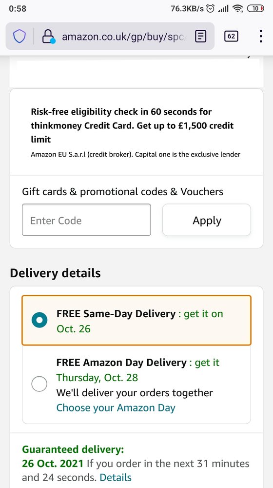
Task: Tap Thursday, Oct. 28 delivery date text
Action: (97, 378)
